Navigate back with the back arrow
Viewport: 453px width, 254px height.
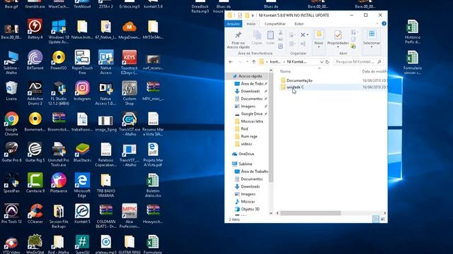click(231, 61)
